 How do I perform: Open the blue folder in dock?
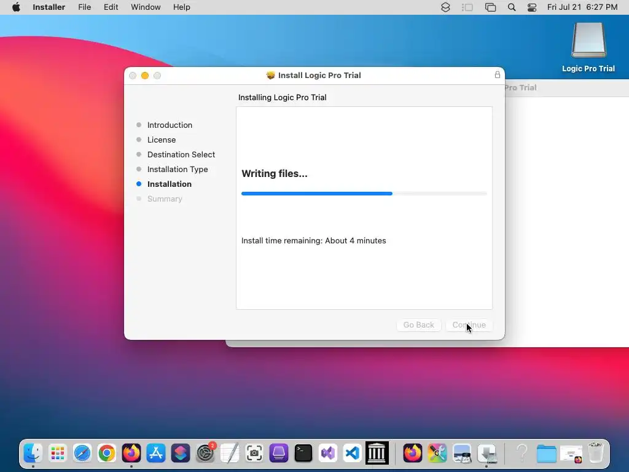click(546, 454)
